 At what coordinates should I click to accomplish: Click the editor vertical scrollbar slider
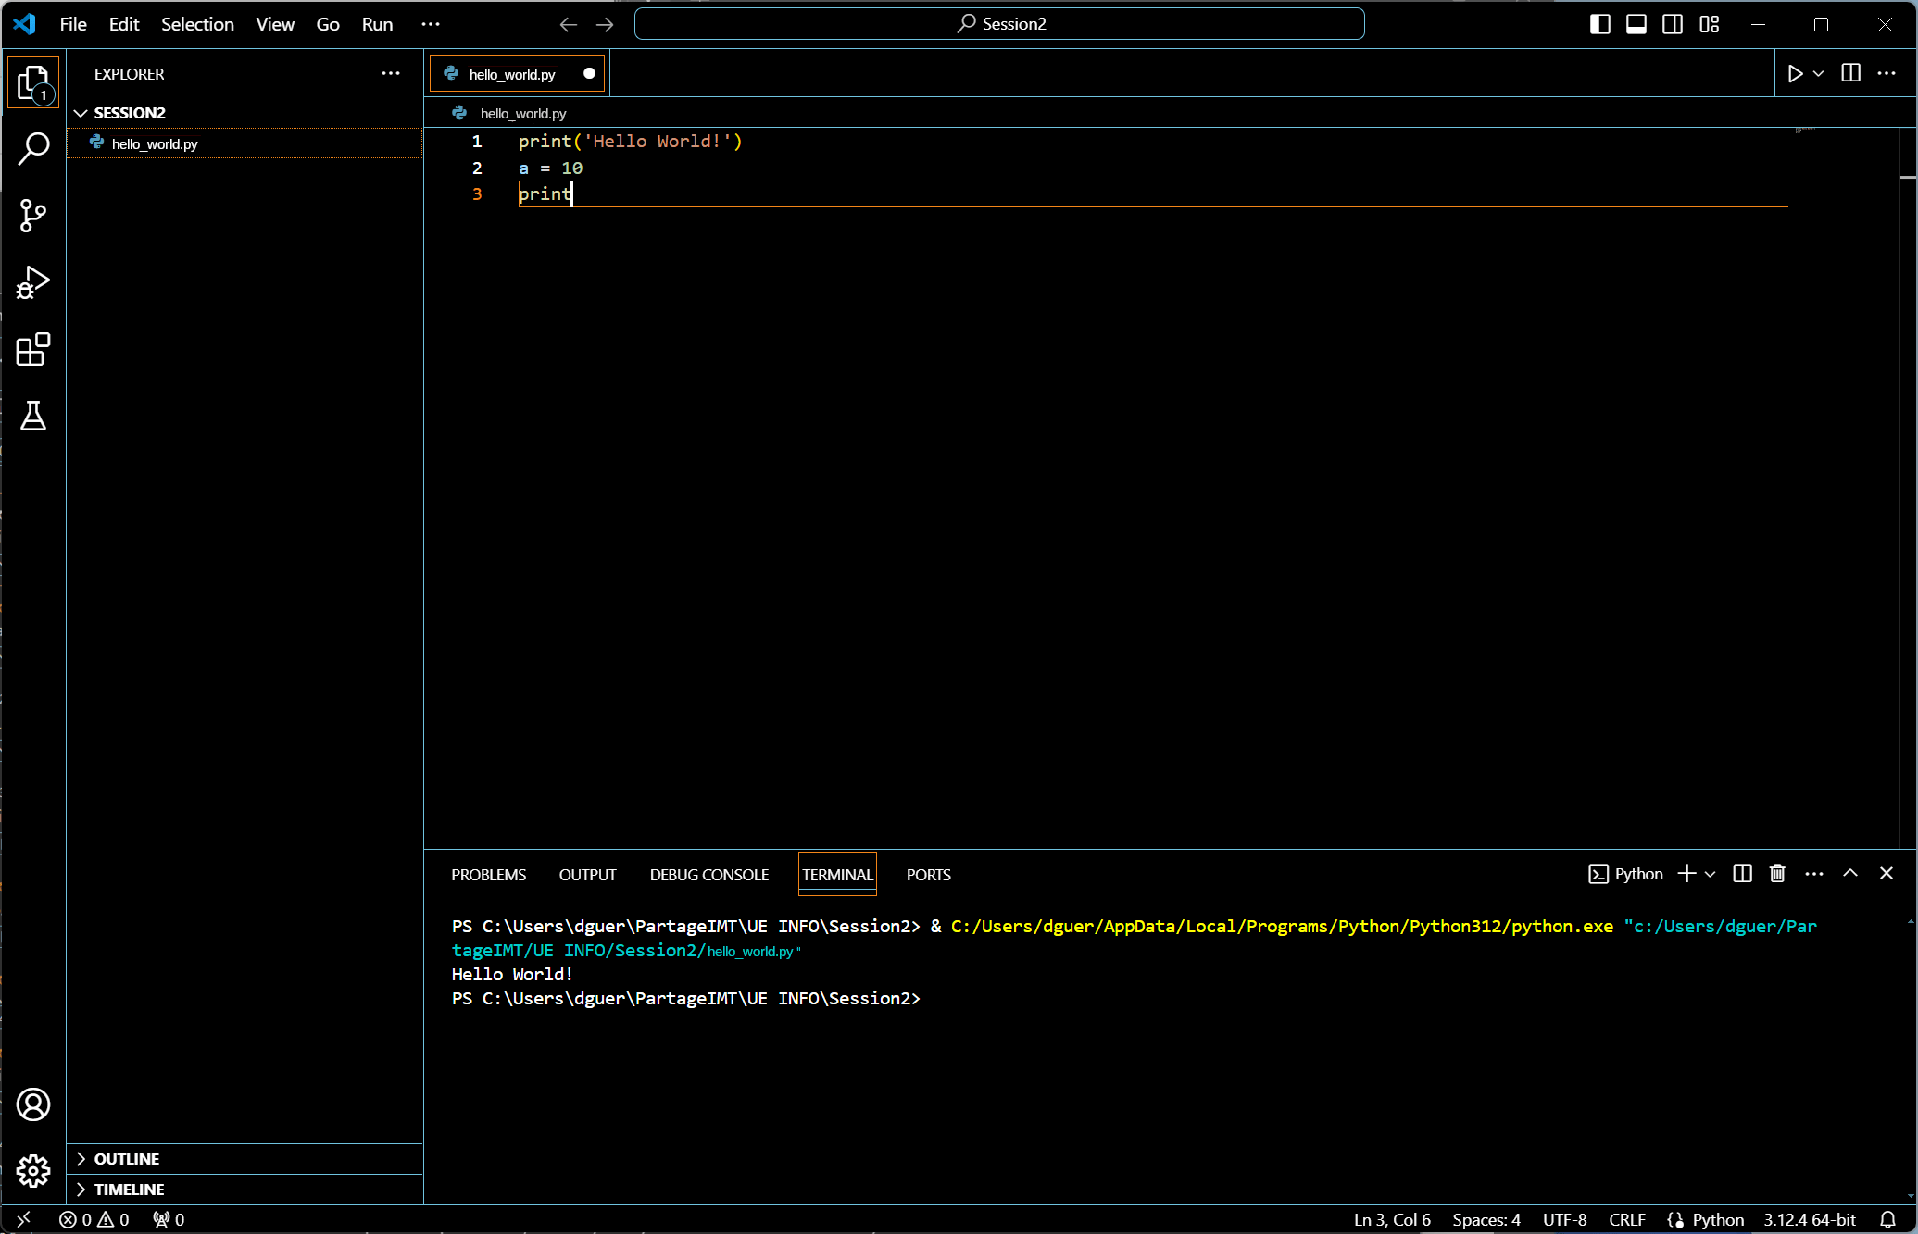(1908, 176)
